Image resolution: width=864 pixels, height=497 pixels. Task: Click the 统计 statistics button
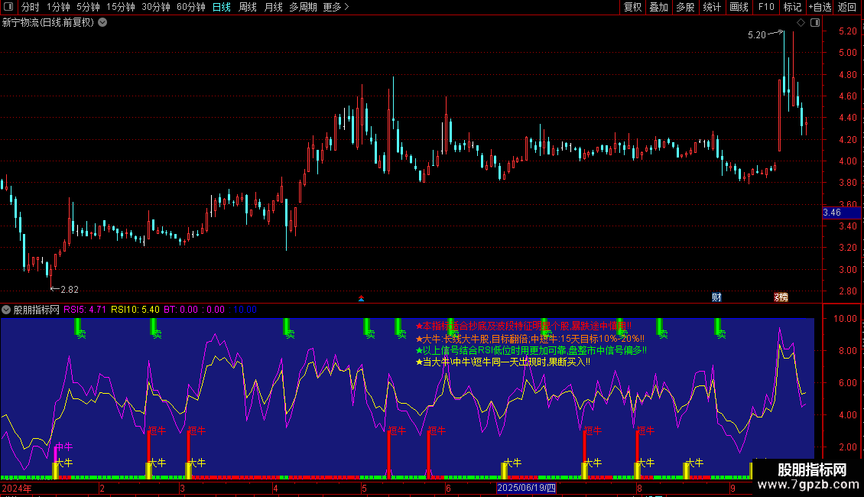712,7
